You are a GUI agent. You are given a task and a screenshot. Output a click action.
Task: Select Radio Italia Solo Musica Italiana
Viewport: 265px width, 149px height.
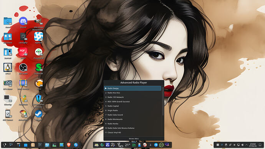point(132,128)
